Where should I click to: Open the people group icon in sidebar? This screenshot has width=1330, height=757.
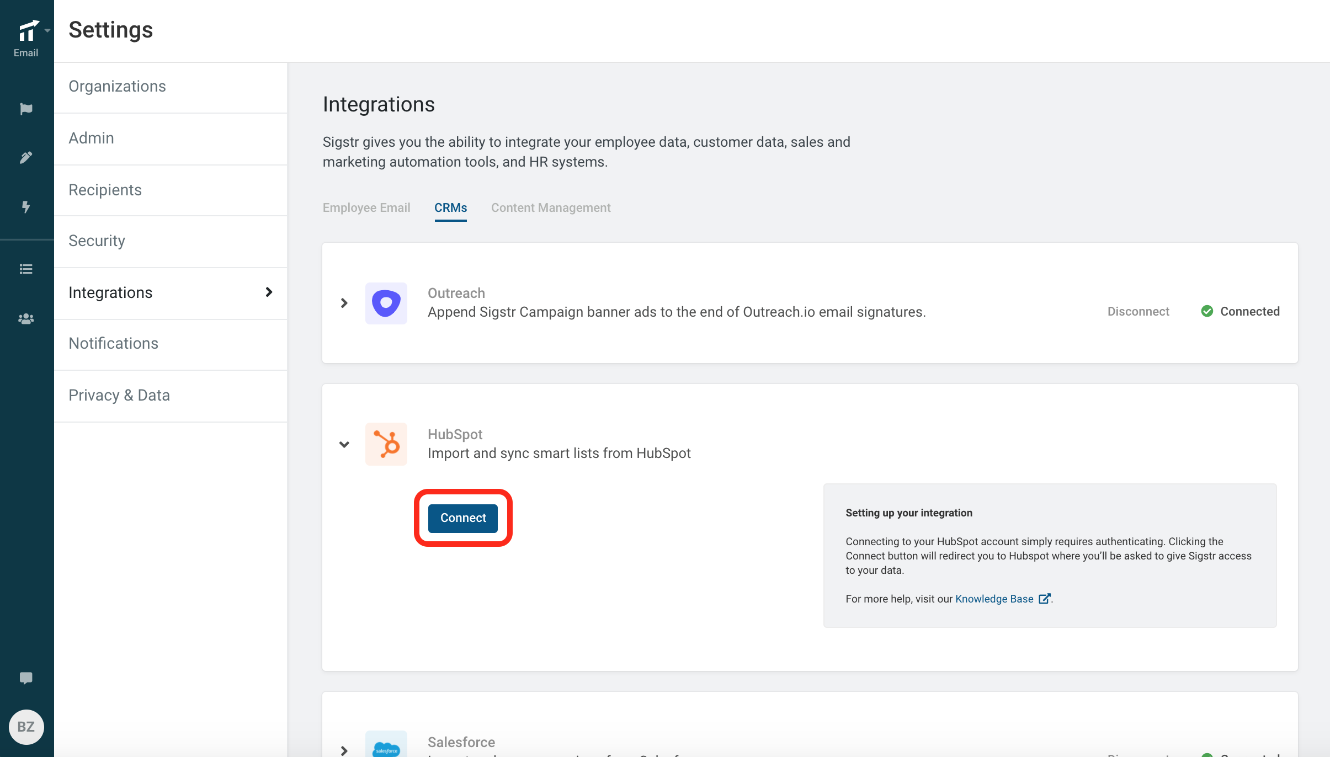pos(26,319)
